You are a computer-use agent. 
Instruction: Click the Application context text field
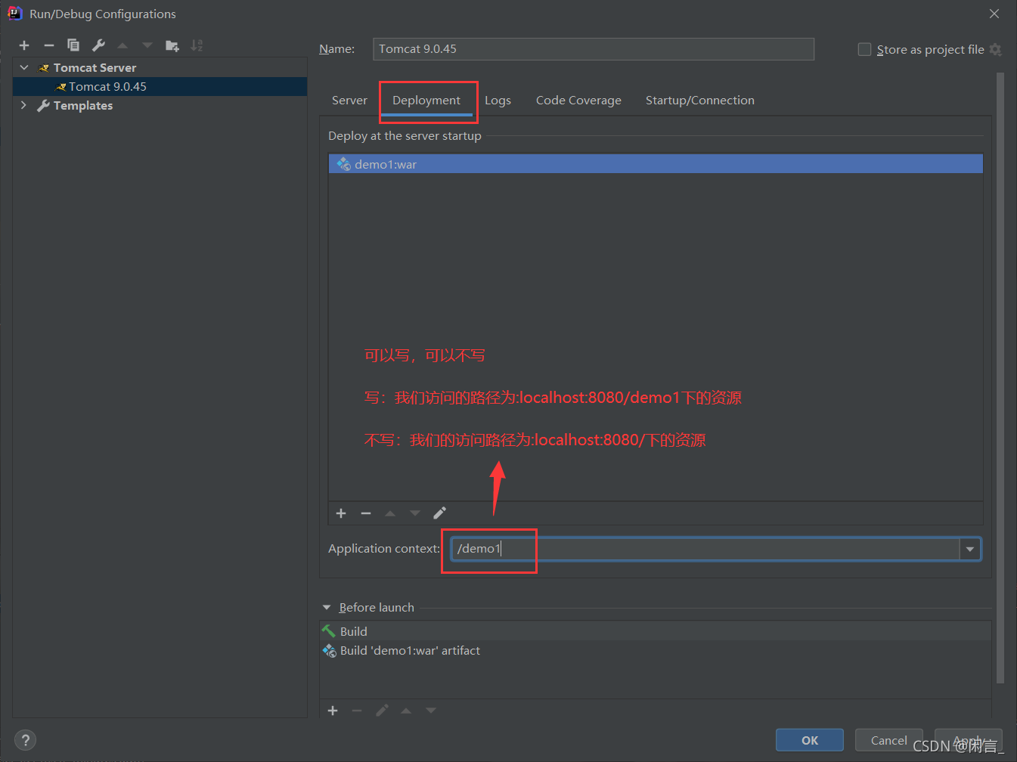(x=705, y=549)
